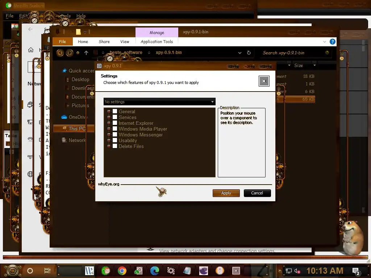Expand the Delete Files tree node
Image resolution: width=371 pixels, height=278 pixels.
click(109, 146)
